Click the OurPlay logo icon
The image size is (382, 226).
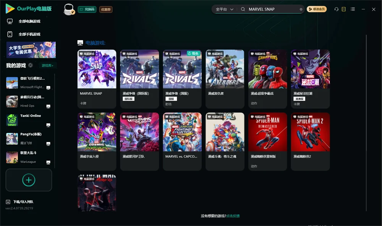tap(10, 8)
